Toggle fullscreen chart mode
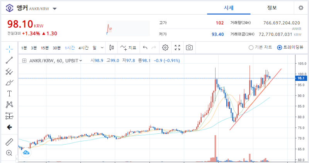Viewport: 309px width, 163px height. 177,47
